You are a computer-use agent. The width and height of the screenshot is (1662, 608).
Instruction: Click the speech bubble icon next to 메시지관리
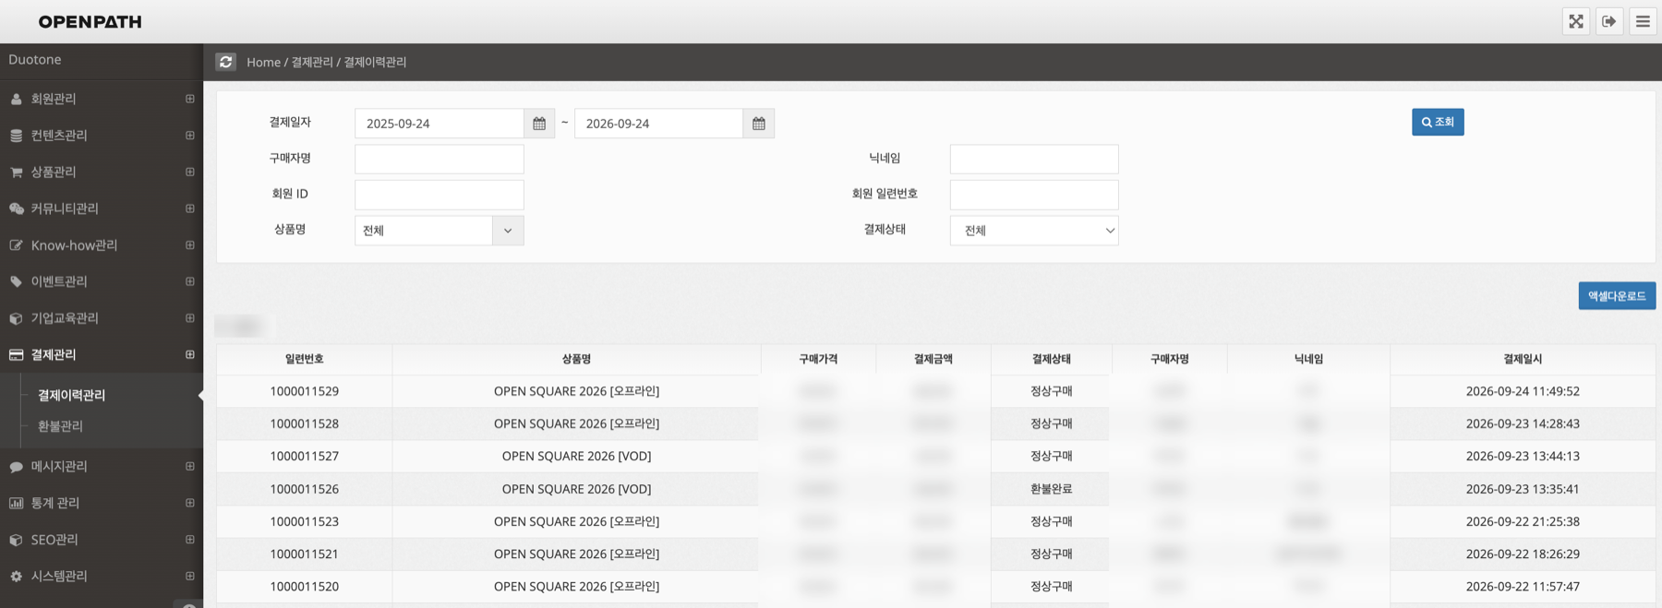click(x=16, y=467)
